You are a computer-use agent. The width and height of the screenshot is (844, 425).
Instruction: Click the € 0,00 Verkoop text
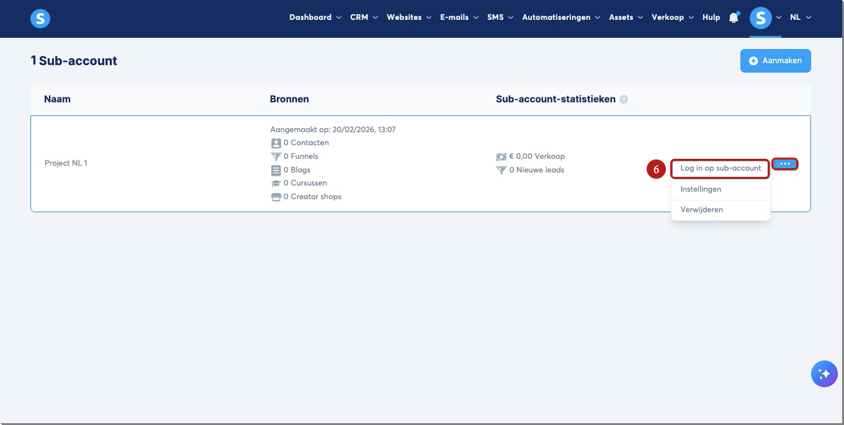[x=537, y=156]
